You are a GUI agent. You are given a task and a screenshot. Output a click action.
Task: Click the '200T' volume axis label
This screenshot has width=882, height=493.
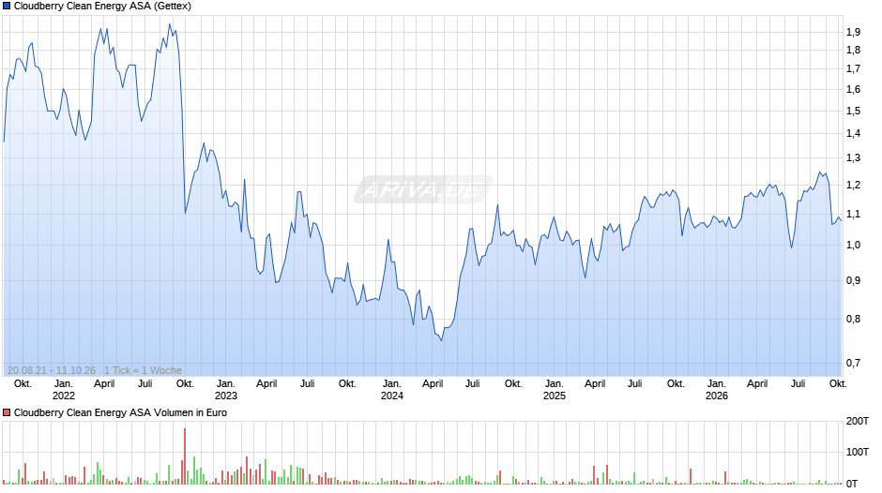pos(858,421)
